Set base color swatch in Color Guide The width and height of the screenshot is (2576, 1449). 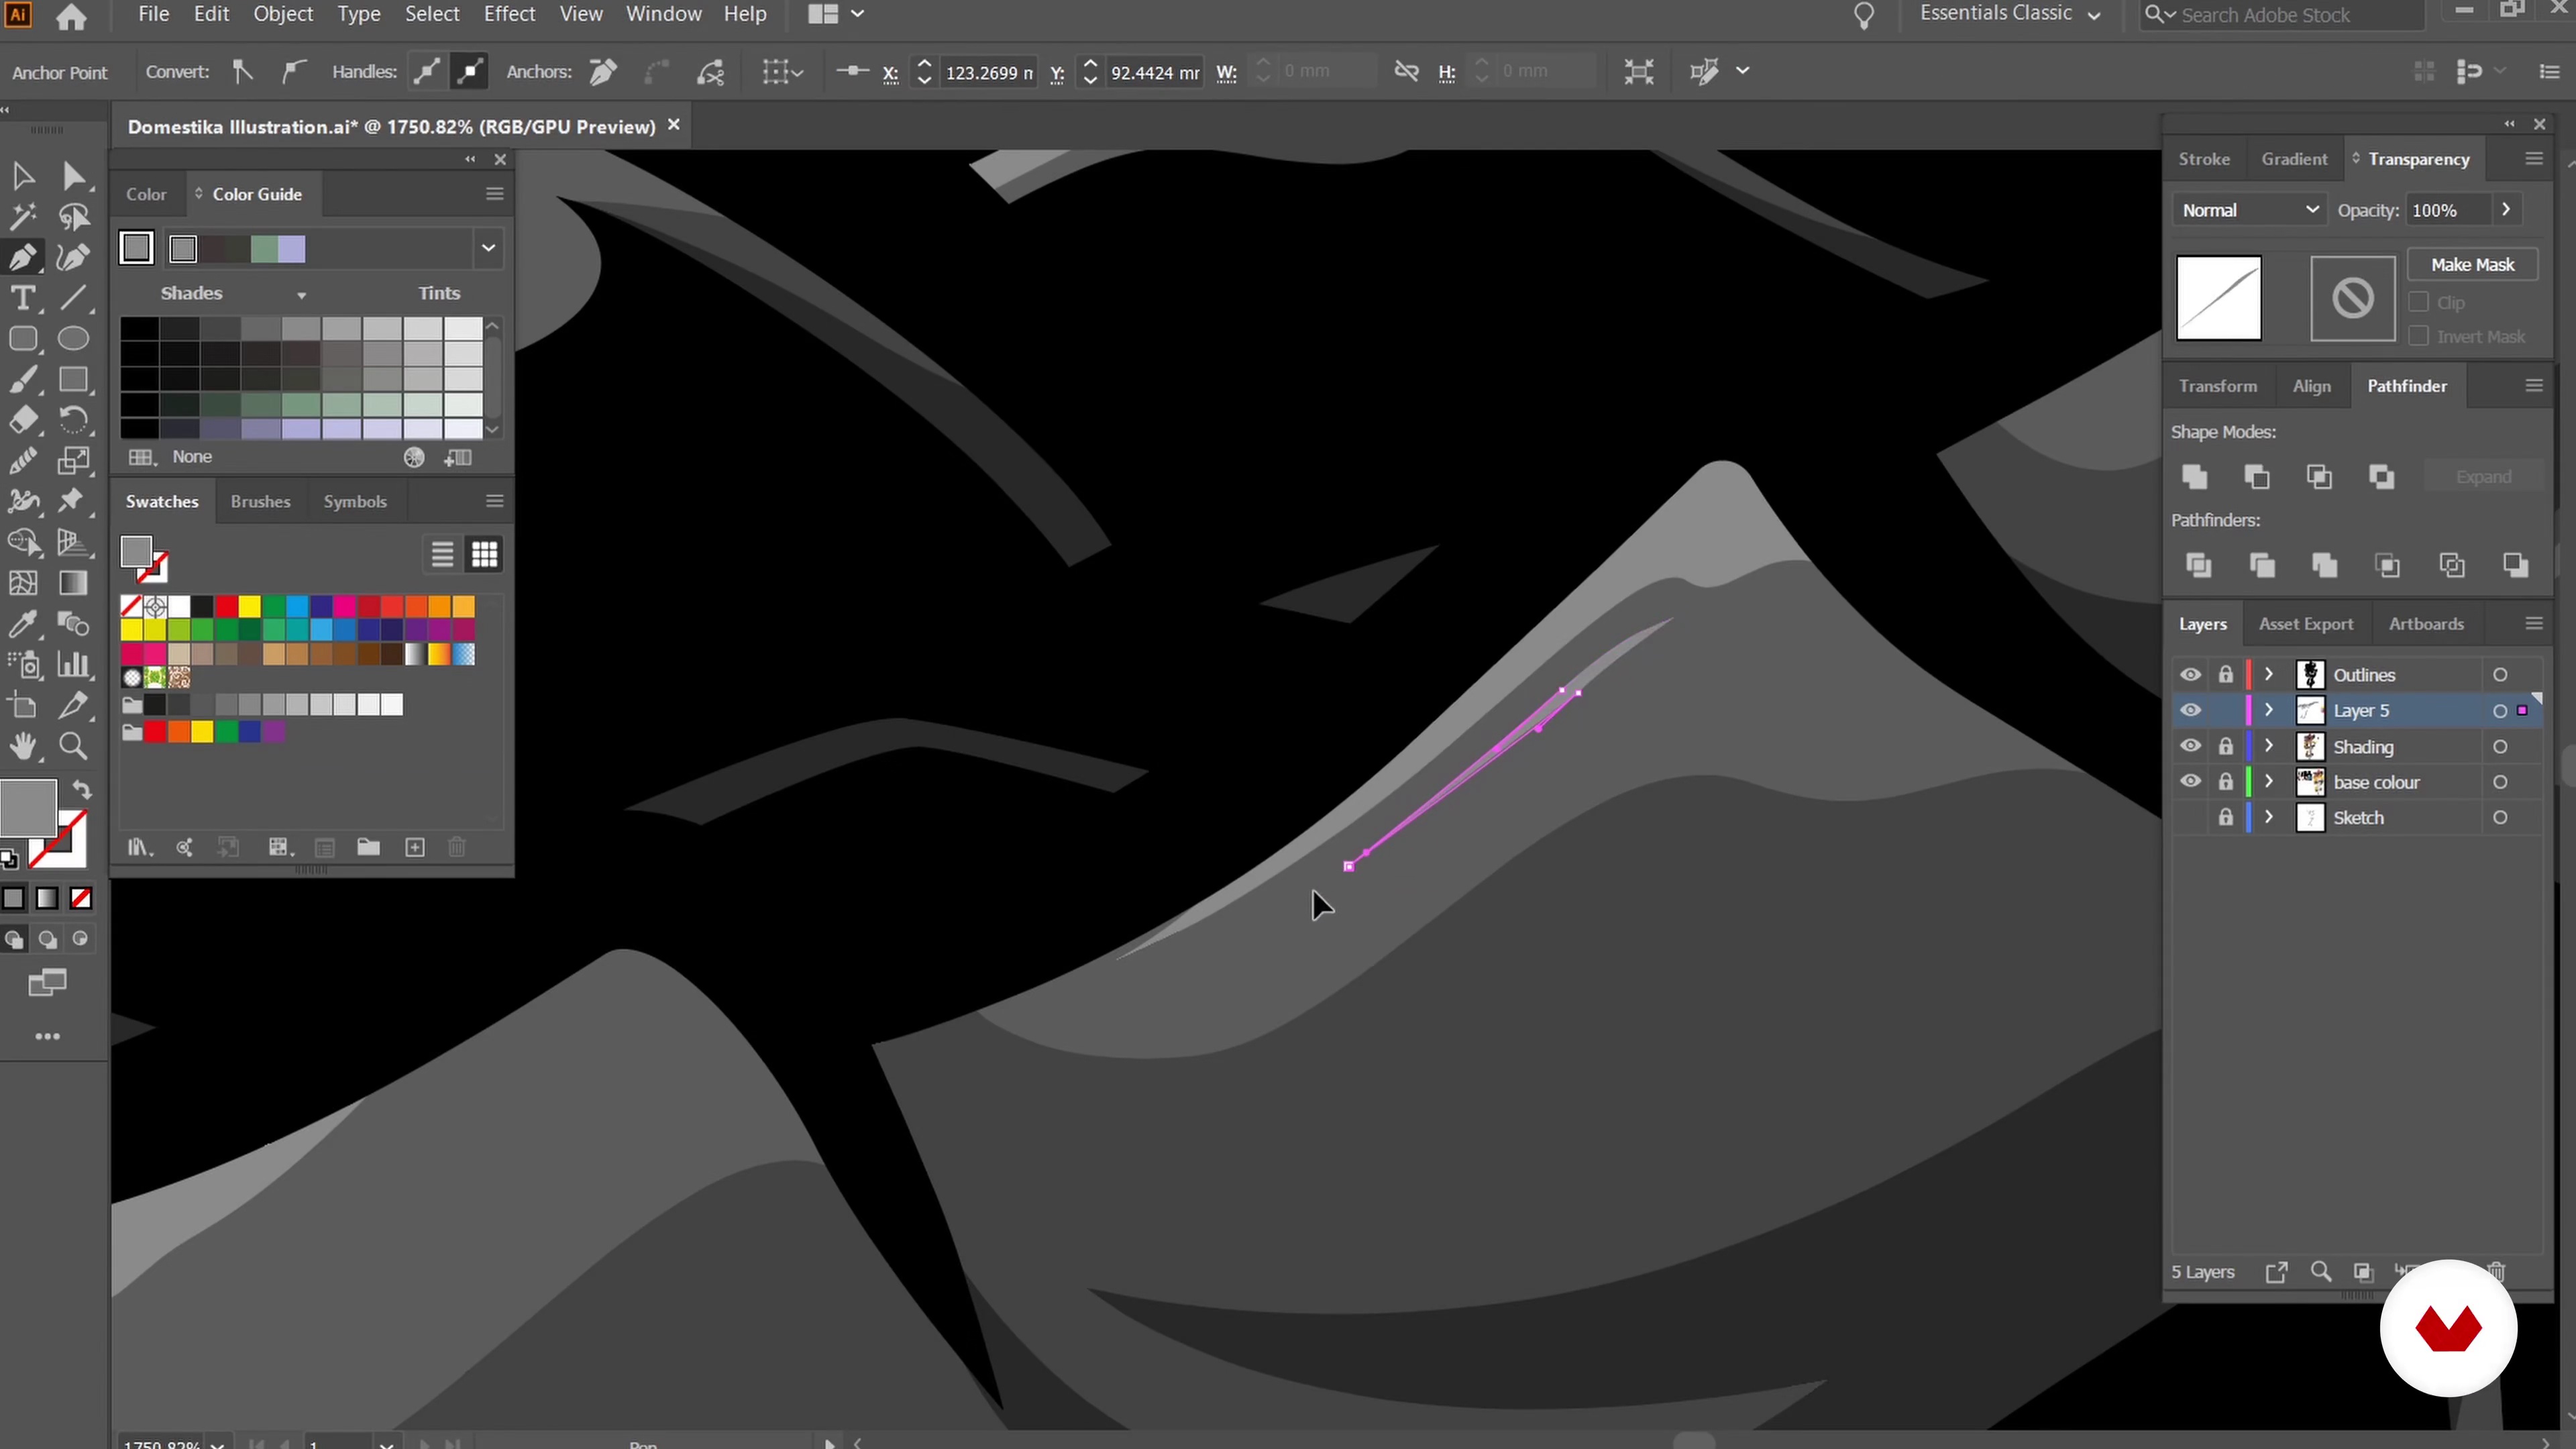(x=136, y=248)
